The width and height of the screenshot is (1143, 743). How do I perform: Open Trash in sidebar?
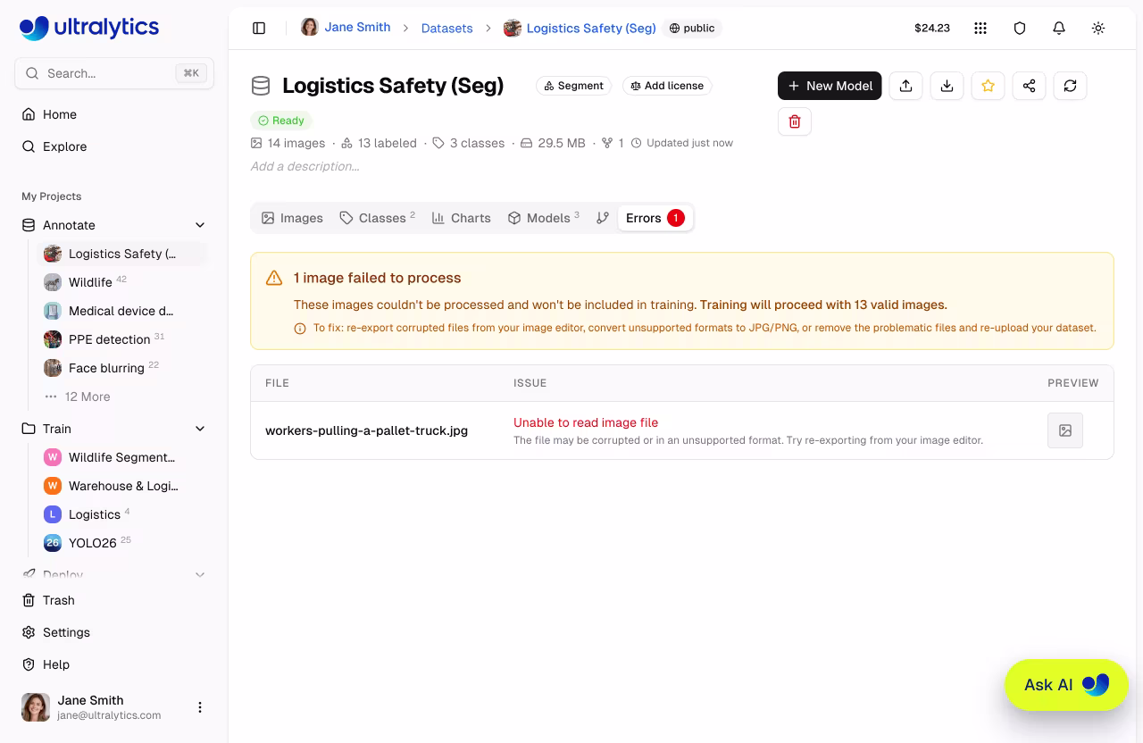pos(114,600)
